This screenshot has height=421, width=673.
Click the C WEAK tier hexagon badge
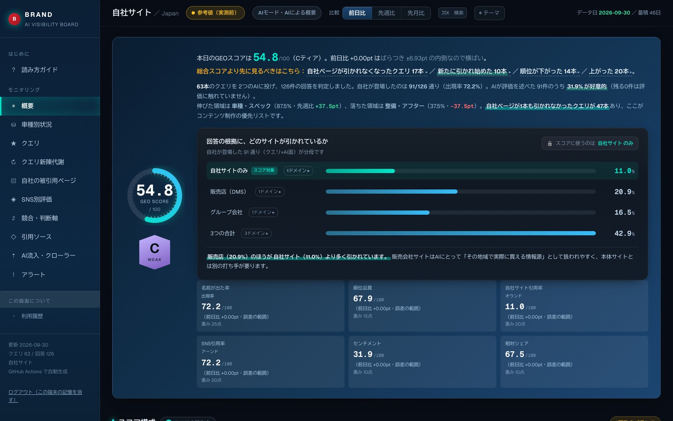154,252
